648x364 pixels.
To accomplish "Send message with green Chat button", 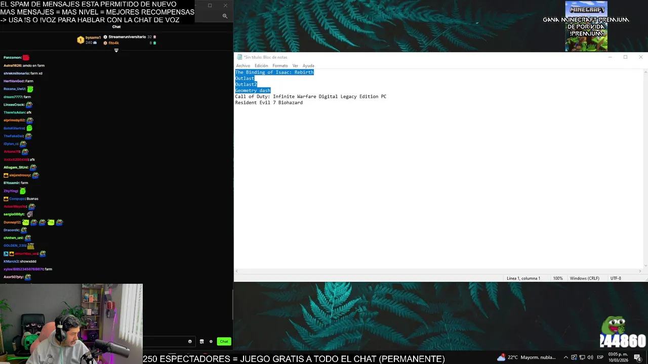I will (x=224, y=341).
